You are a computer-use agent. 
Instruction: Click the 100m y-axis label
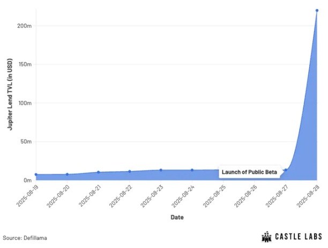tap(25, 103)
